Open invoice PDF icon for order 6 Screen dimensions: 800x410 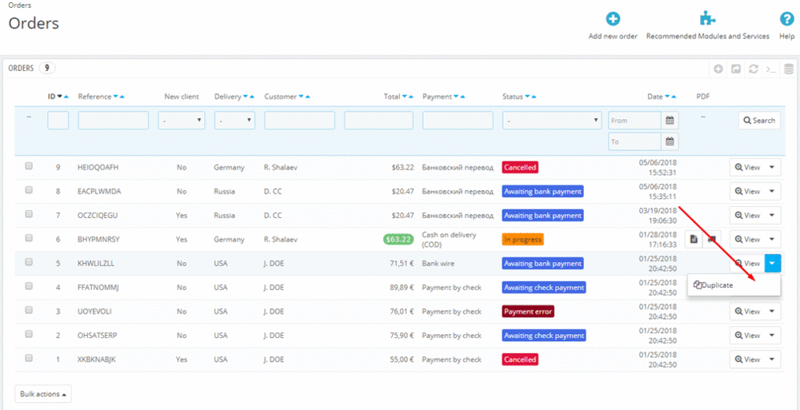click(694, 240)
